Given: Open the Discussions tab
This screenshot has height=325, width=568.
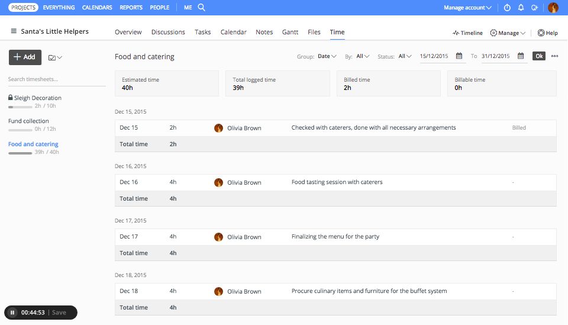Looking at the screenshot, I should [x=168, y=32].
